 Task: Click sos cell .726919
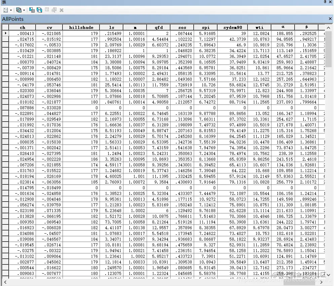point(182,85)
